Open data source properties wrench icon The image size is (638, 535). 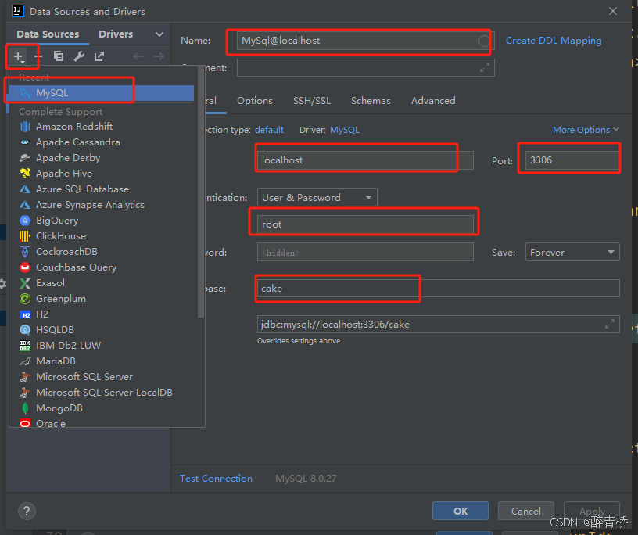point(79,56)
